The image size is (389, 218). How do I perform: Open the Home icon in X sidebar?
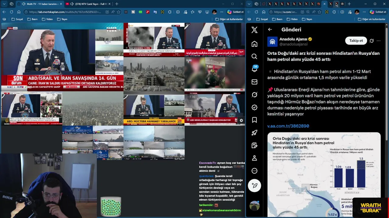click(254, 44)
